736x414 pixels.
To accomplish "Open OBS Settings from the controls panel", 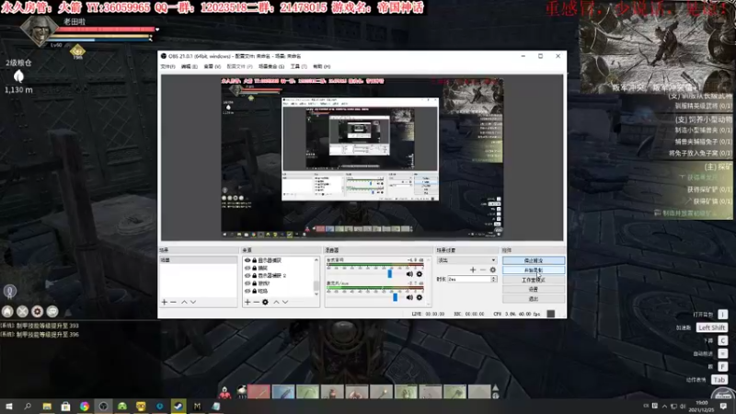I will coord(534,289).
